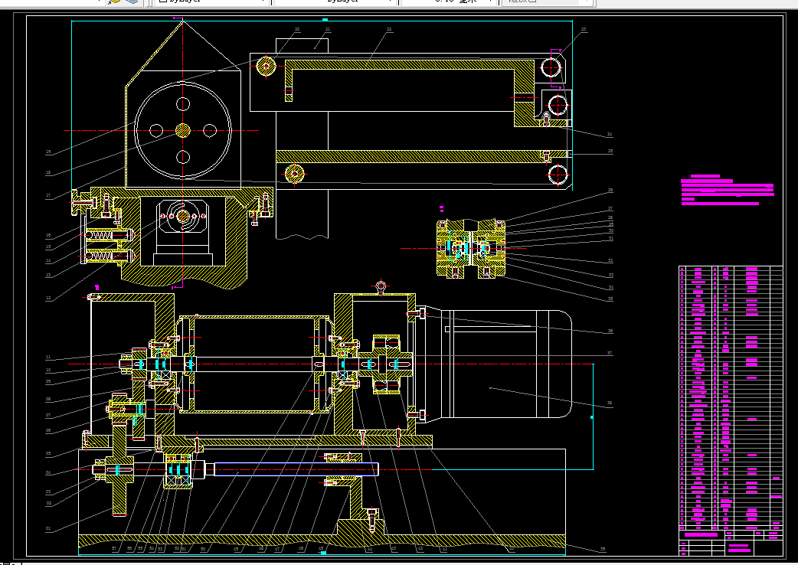Click part balloon number 21
Screen dimensions: 798x565
[x=328, y=30]
